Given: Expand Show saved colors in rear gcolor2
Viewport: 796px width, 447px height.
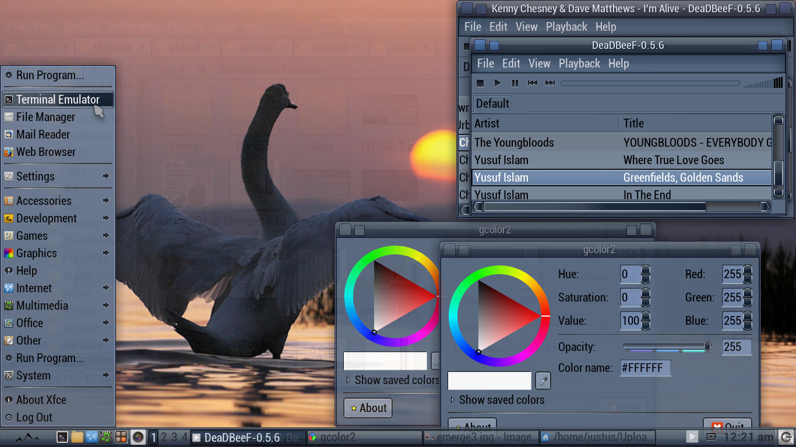Looking at the screenshot, I should coord(393,380).
